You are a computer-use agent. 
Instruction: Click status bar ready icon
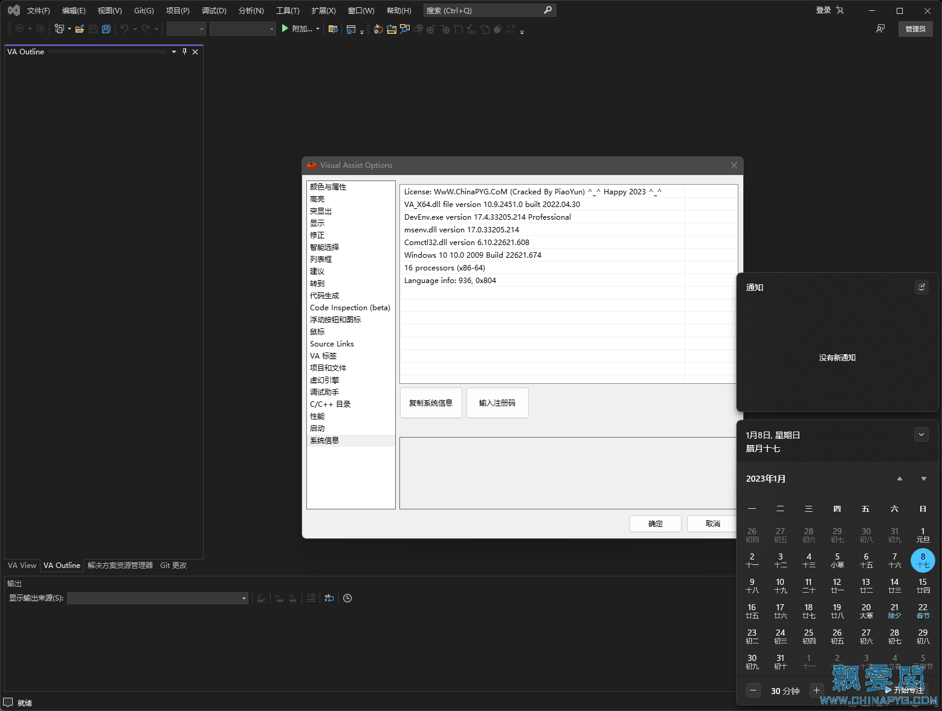pyautogui.click(x=7, y=703)
